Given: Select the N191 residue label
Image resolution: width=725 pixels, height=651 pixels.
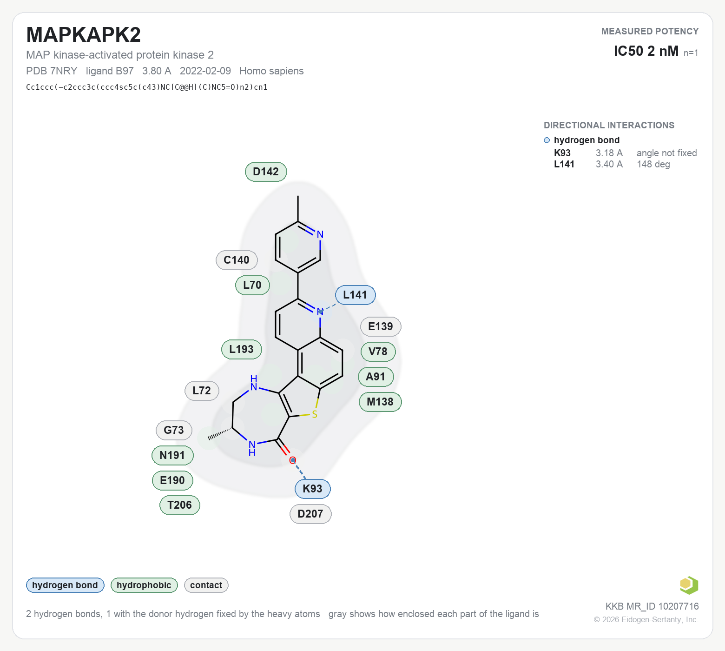Looking at the screenshot, I should click(x=172, y=455).
